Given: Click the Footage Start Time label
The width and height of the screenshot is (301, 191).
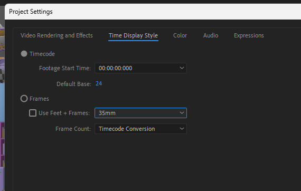Looking at the screenshot, I should (65, 68).
